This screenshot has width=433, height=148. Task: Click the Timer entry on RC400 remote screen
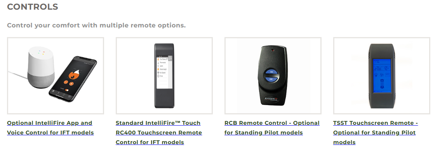[161, 76]
